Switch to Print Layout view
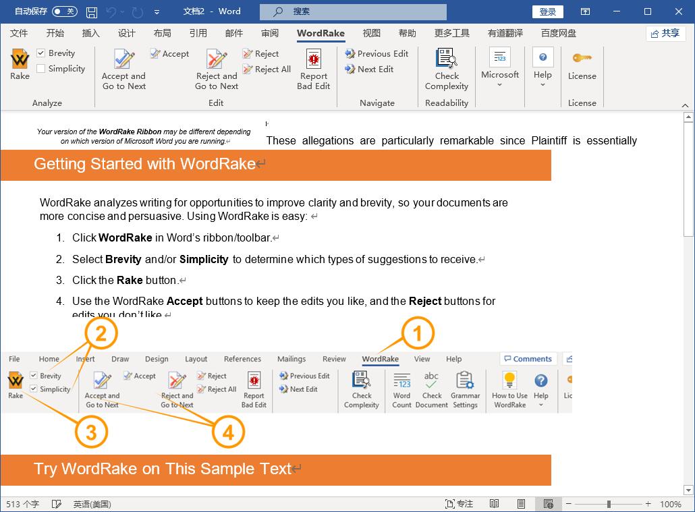 tap(521, 504)
